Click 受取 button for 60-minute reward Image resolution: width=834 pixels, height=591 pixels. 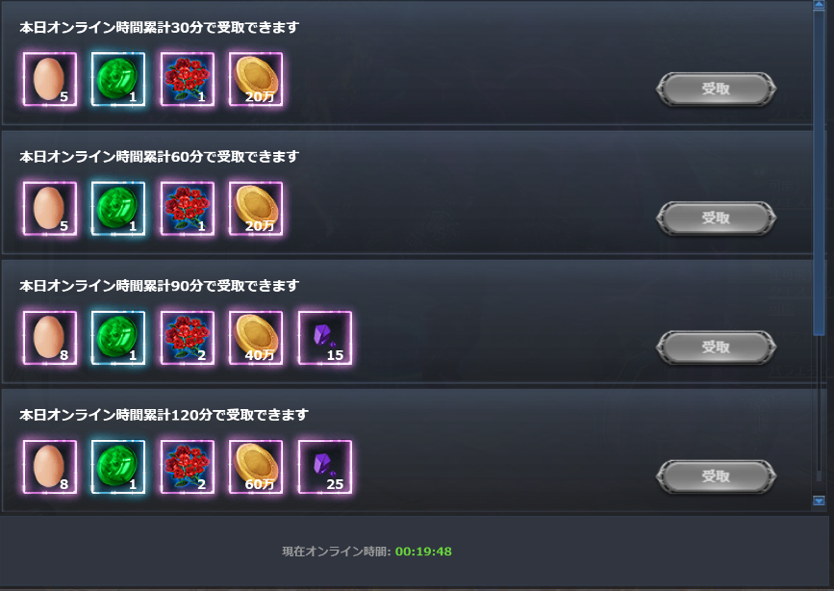[x=716, y=218]
